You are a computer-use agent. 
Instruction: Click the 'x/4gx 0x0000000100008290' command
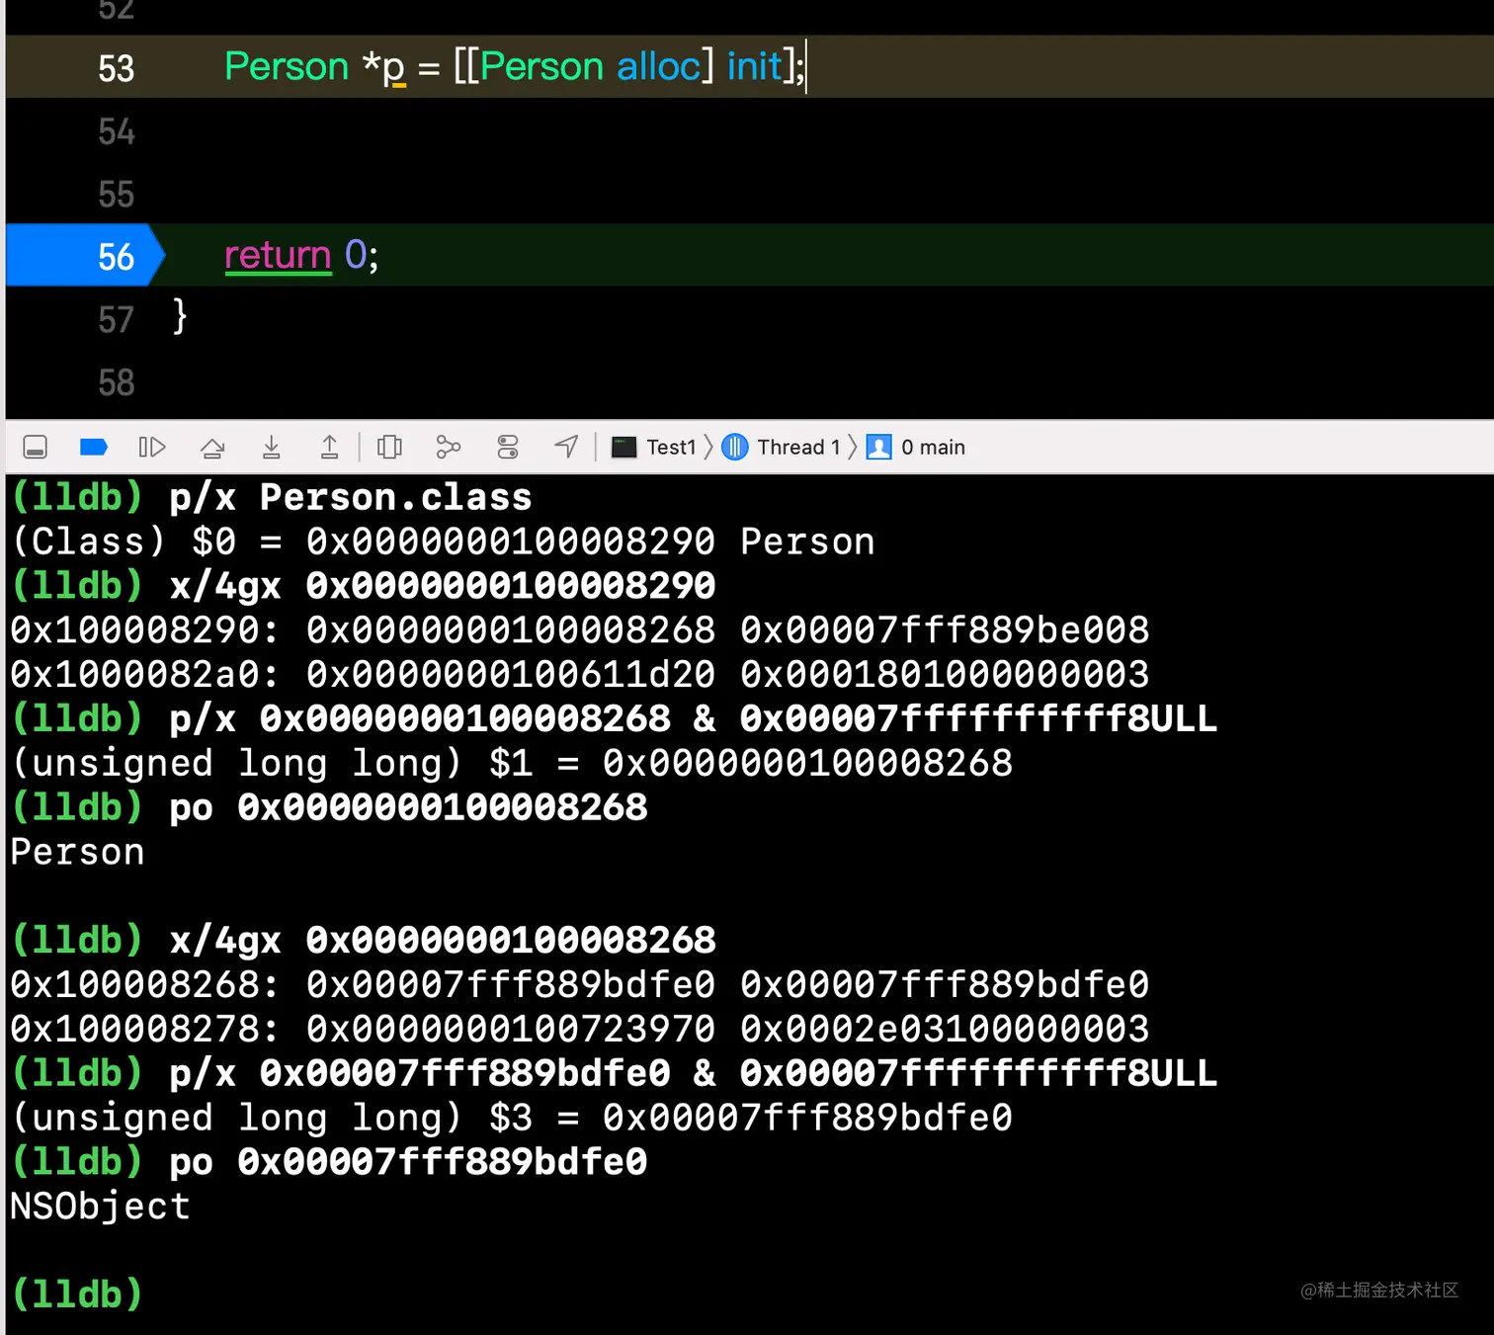(x=443, y=586)
